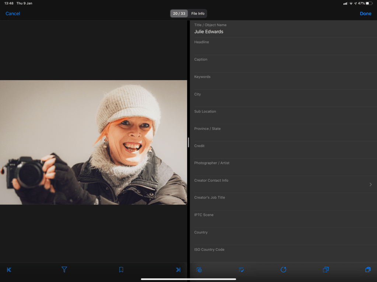Tap the Headline input field
The height and width of the screenshot is (282, 377).
point(283,49)
